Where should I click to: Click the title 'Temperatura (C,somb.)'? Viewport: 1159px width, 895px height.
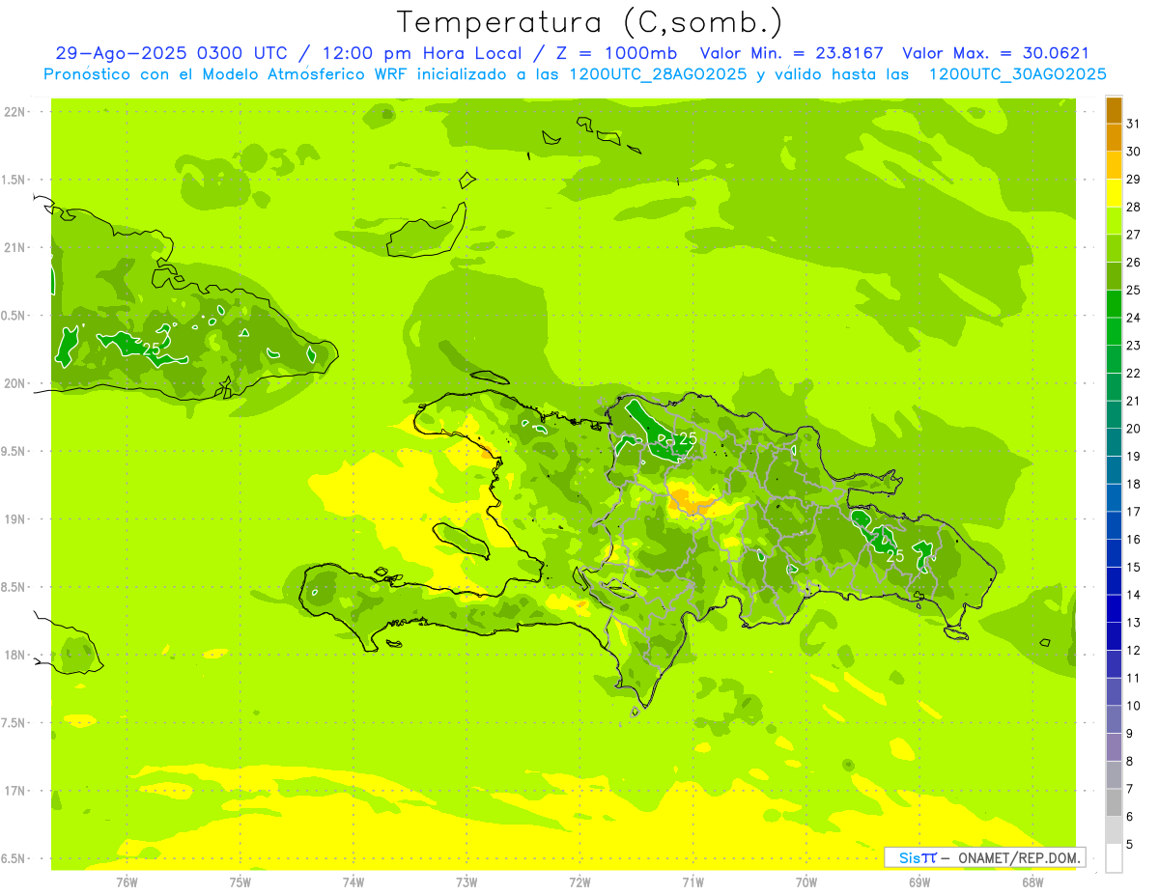pyautogui.click(x=589, y=22)
